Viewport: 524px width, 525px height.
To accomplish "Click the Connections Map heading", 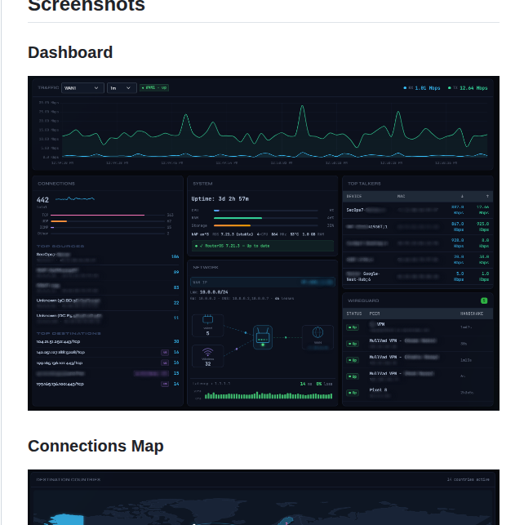I will click(x=95, y=446).
